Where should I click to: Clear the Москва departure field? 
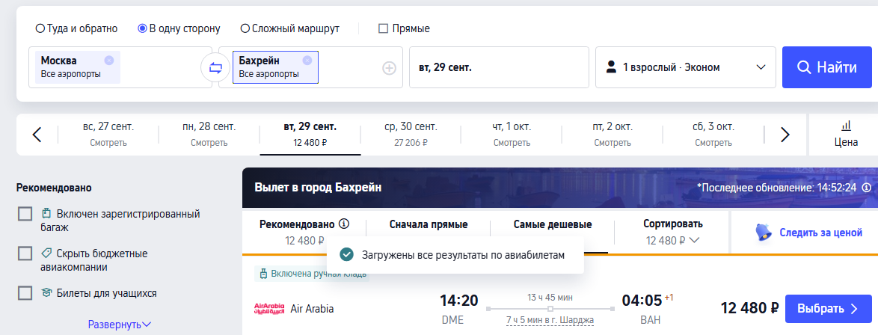109,61
